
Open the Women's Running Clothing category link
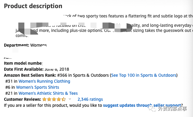click(44, 81)
